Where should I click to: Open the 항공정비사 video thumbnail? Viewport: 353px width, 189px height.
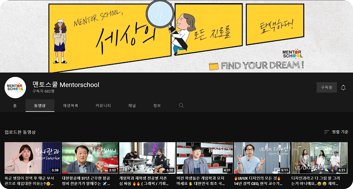coord(90,158)
